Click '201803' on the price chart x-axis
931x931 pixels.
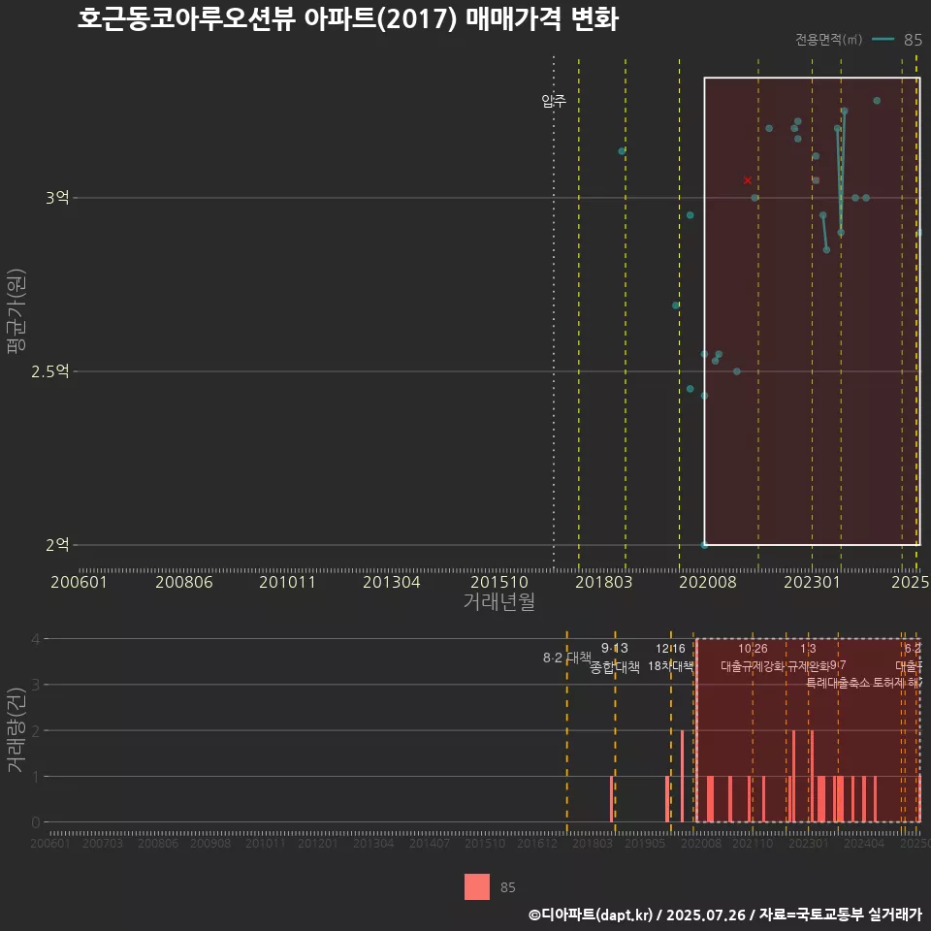pyautogui.click(x=604, y=582)
